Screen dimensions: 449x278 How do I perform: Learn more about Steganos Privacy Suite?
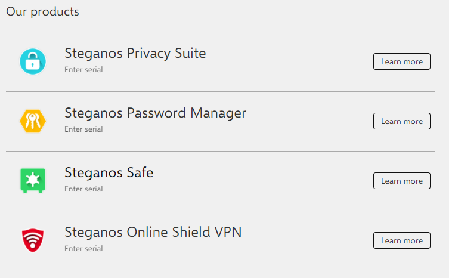pos(401,61)
